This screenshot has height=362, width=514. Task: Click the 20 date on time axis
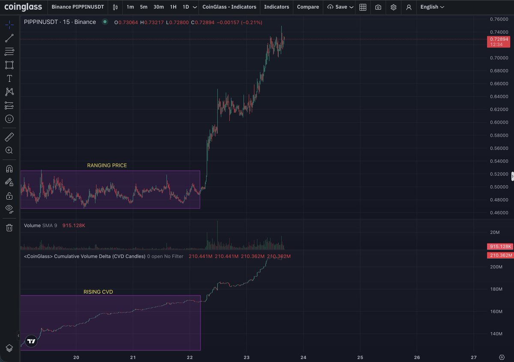(x=76, y=357)
